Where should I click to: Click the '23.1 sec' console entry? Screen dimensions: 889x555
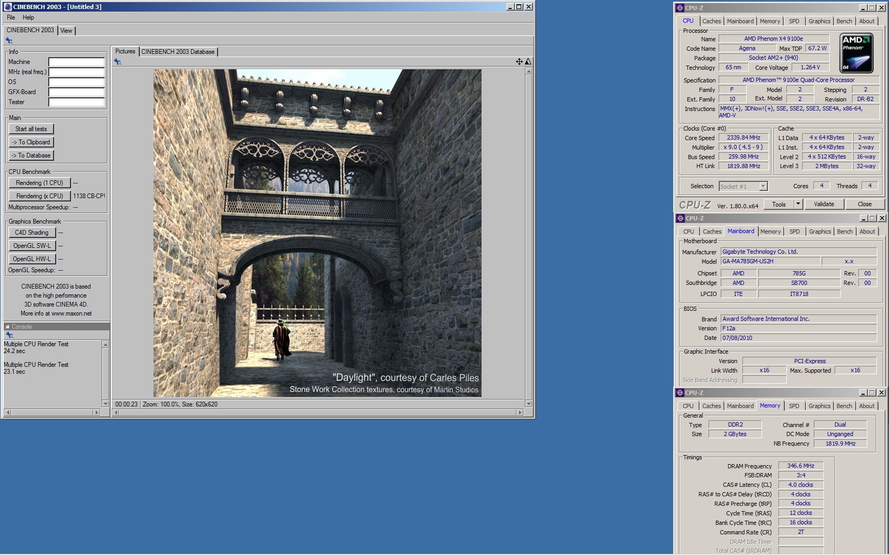(14, 372)
